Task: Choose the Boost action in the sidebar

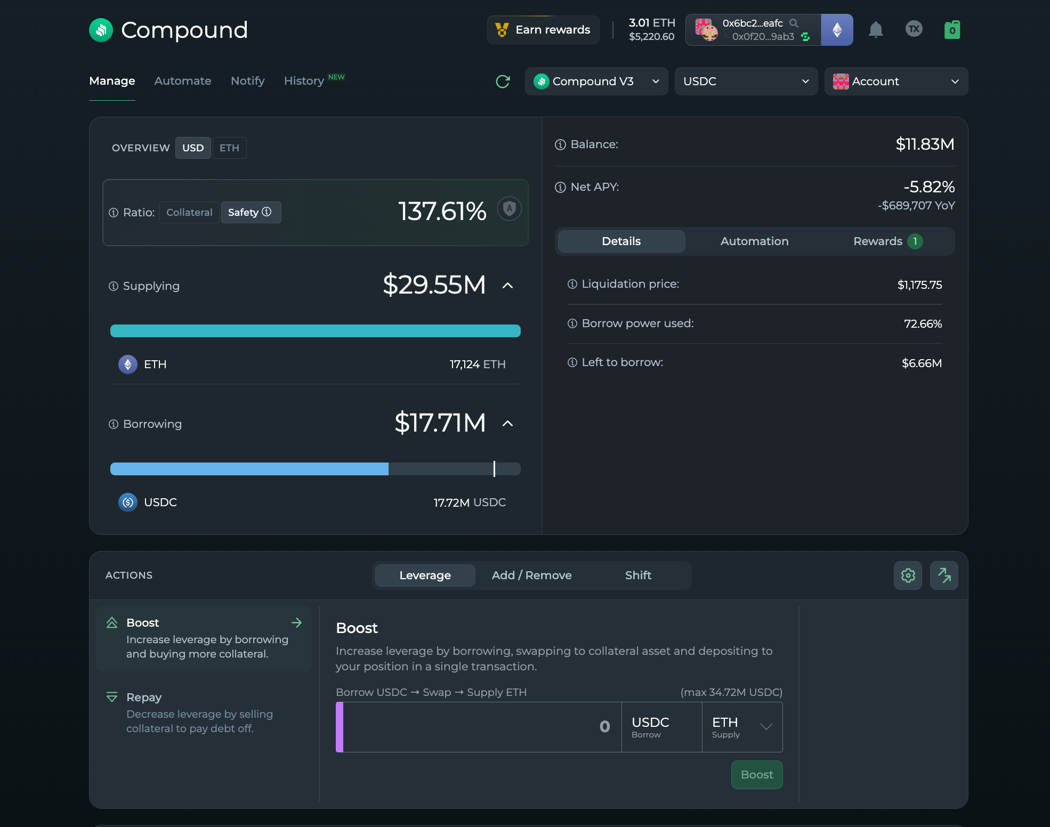Action: tap(204, 638)
